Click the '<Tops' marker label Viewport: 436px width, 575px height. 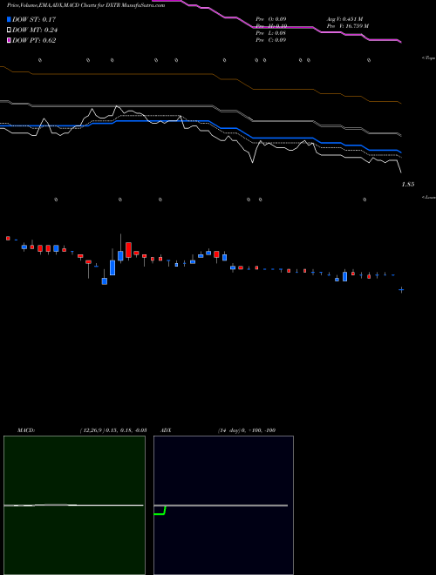pos(428,58)
